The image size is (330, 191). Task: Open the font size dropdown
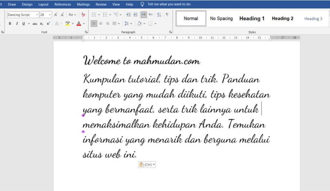pos(50,15)
